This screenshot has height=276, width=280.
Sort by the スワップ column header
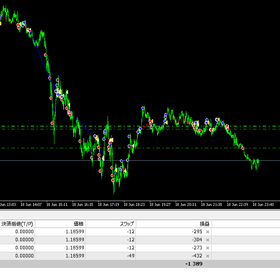(x=111, y=224)
